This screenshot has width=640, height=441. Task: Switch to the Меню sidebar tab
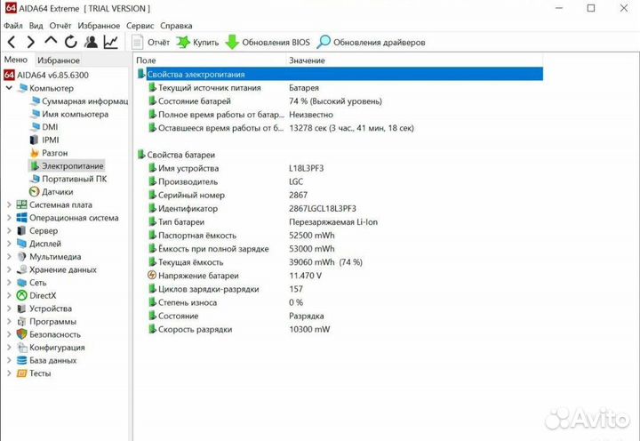[16, 60]
